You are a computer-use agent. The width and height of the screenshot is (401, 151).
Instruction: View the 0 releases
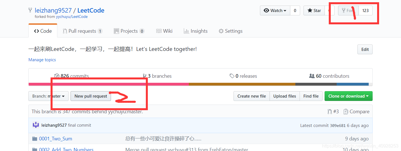[x=243, y=76]
